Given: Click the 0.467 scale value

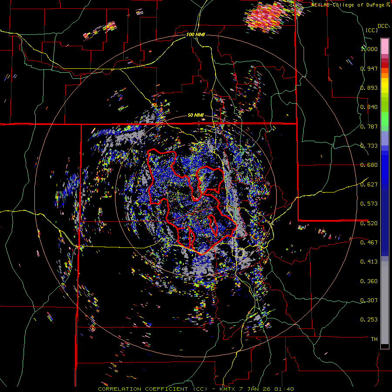Looking at the screenshot, I should click(369, 242).
